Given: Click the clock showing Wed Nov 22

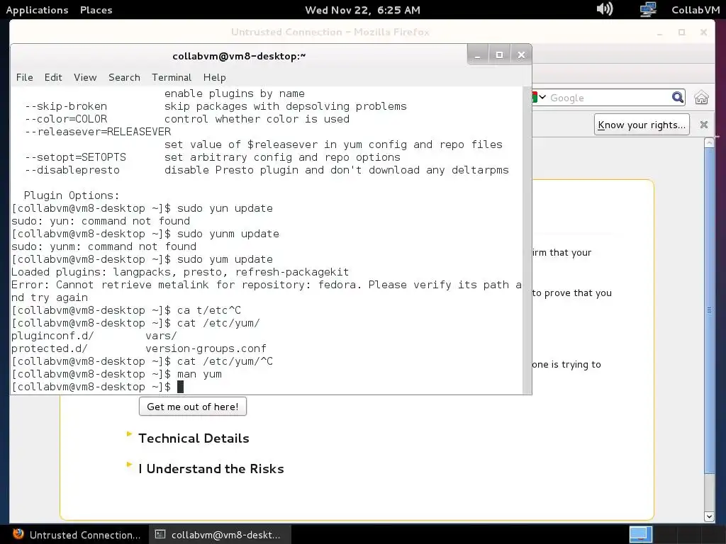Looking at the screenshot, I should coord(362,10).
